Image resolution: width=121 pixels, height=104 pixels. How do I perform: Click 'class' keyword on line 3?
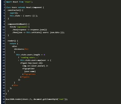click(x=8, y=7)
